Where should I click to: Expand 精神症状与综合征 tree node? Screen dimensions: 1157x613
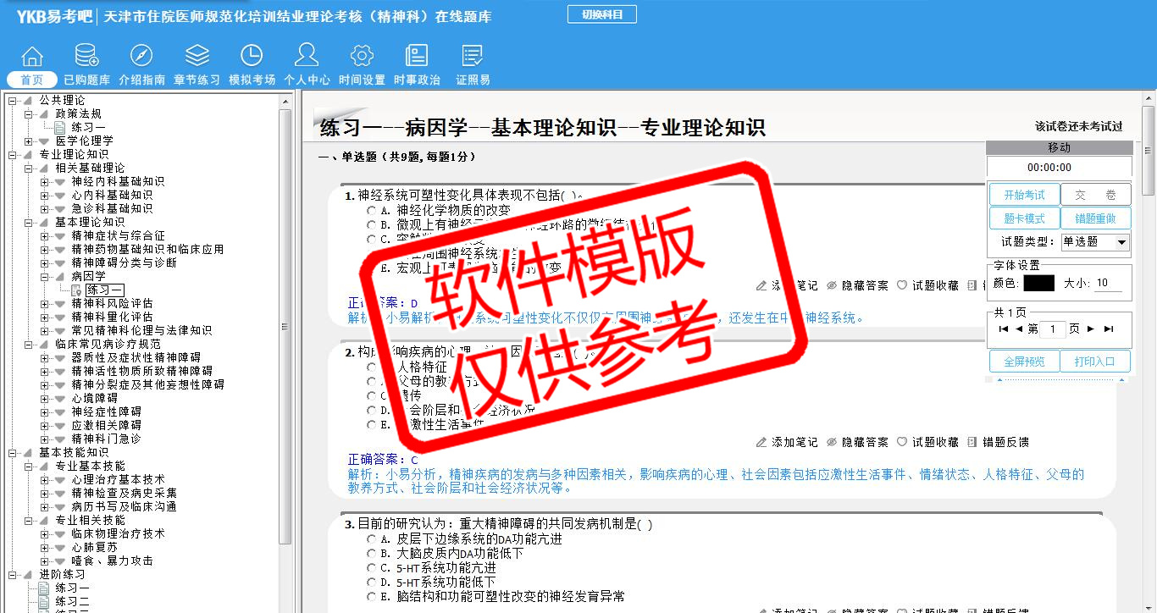point(45,235)
